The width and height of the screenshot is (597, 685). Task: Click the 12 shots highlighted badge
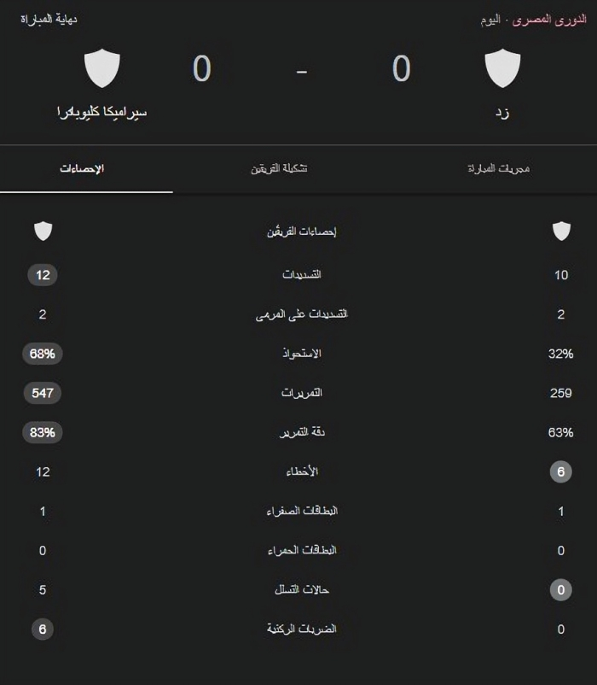coord(43,275)
